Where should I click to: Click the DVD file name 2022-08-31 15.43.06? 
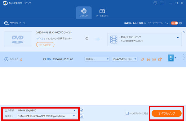54,33
